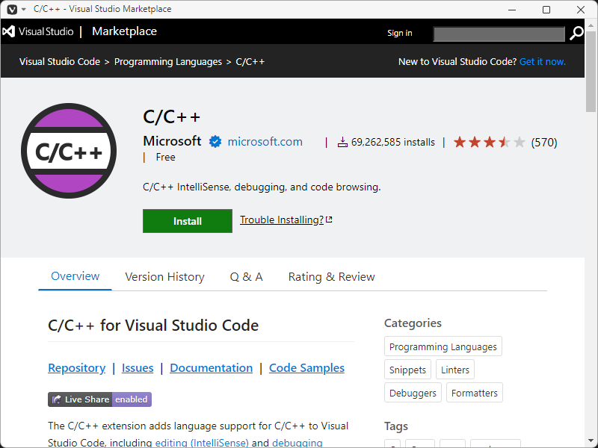
Task: Open the microsoft.com publisher link
Action: 265,142
